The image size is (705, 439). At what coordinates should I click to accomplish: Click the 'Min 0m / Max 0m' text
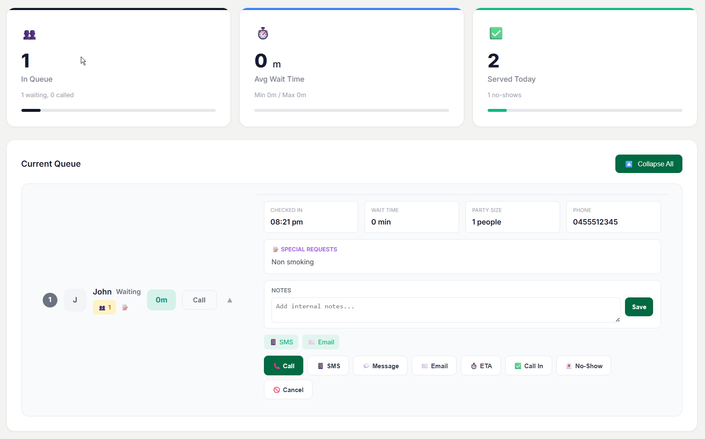click(280, 95)
